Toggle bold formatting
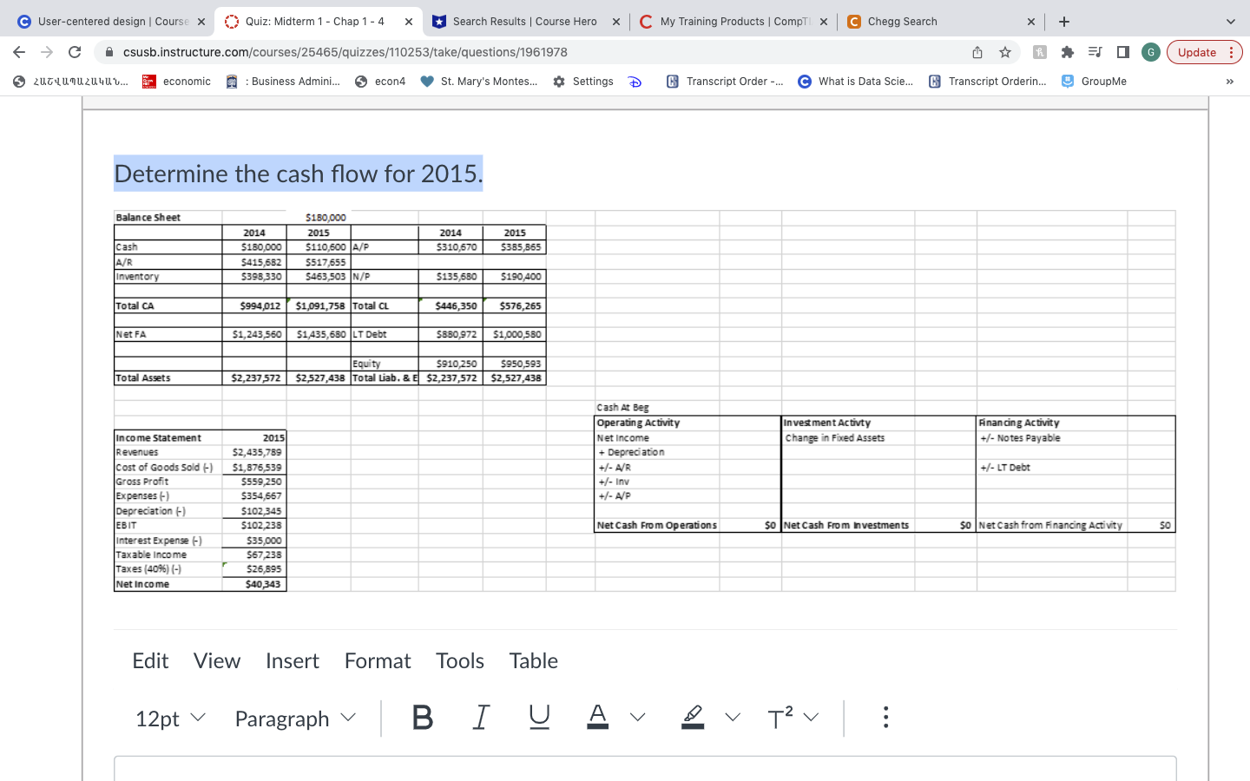 [x=423, y=718]
